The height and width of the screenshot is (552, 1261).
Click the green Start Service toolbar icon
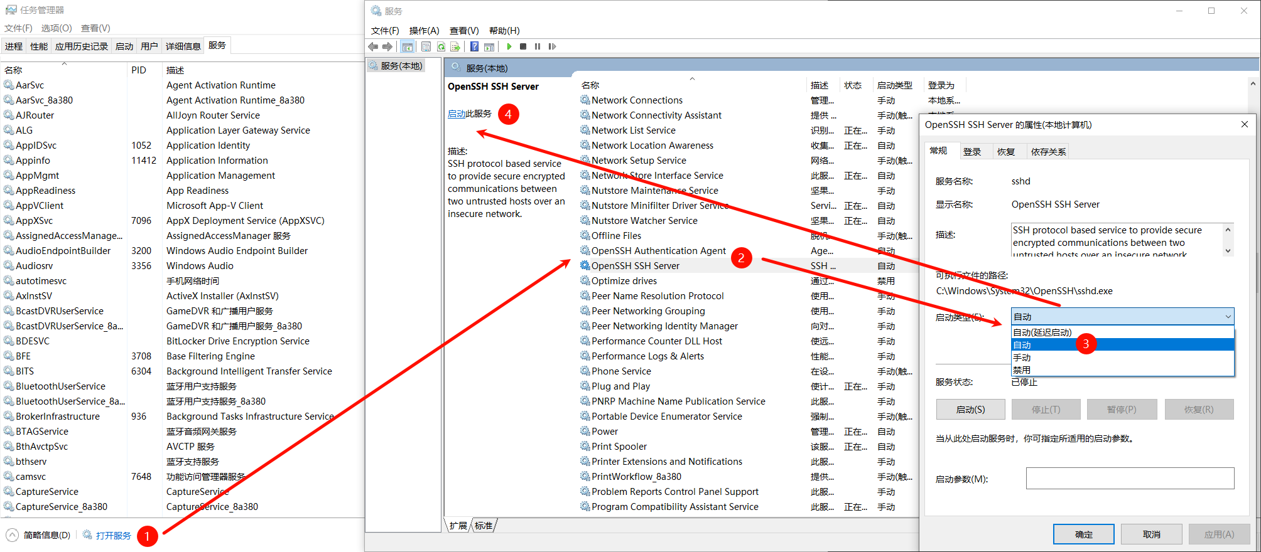pyautogui.click(x=509, y=46)
